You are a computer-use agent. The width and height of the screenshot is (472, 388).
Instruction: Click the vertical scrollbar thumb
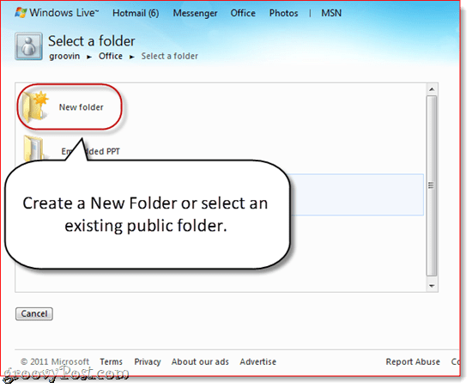coord(432,185)
